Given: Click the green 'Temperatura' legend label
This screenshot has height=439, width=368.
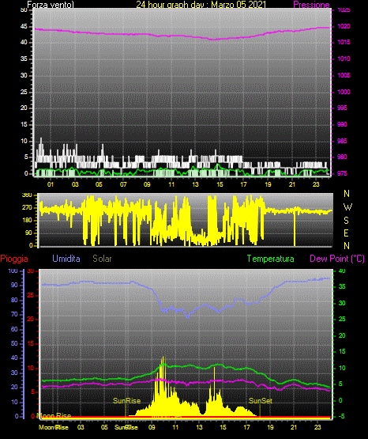Looking at the screenshot, I should pos(271,259).
